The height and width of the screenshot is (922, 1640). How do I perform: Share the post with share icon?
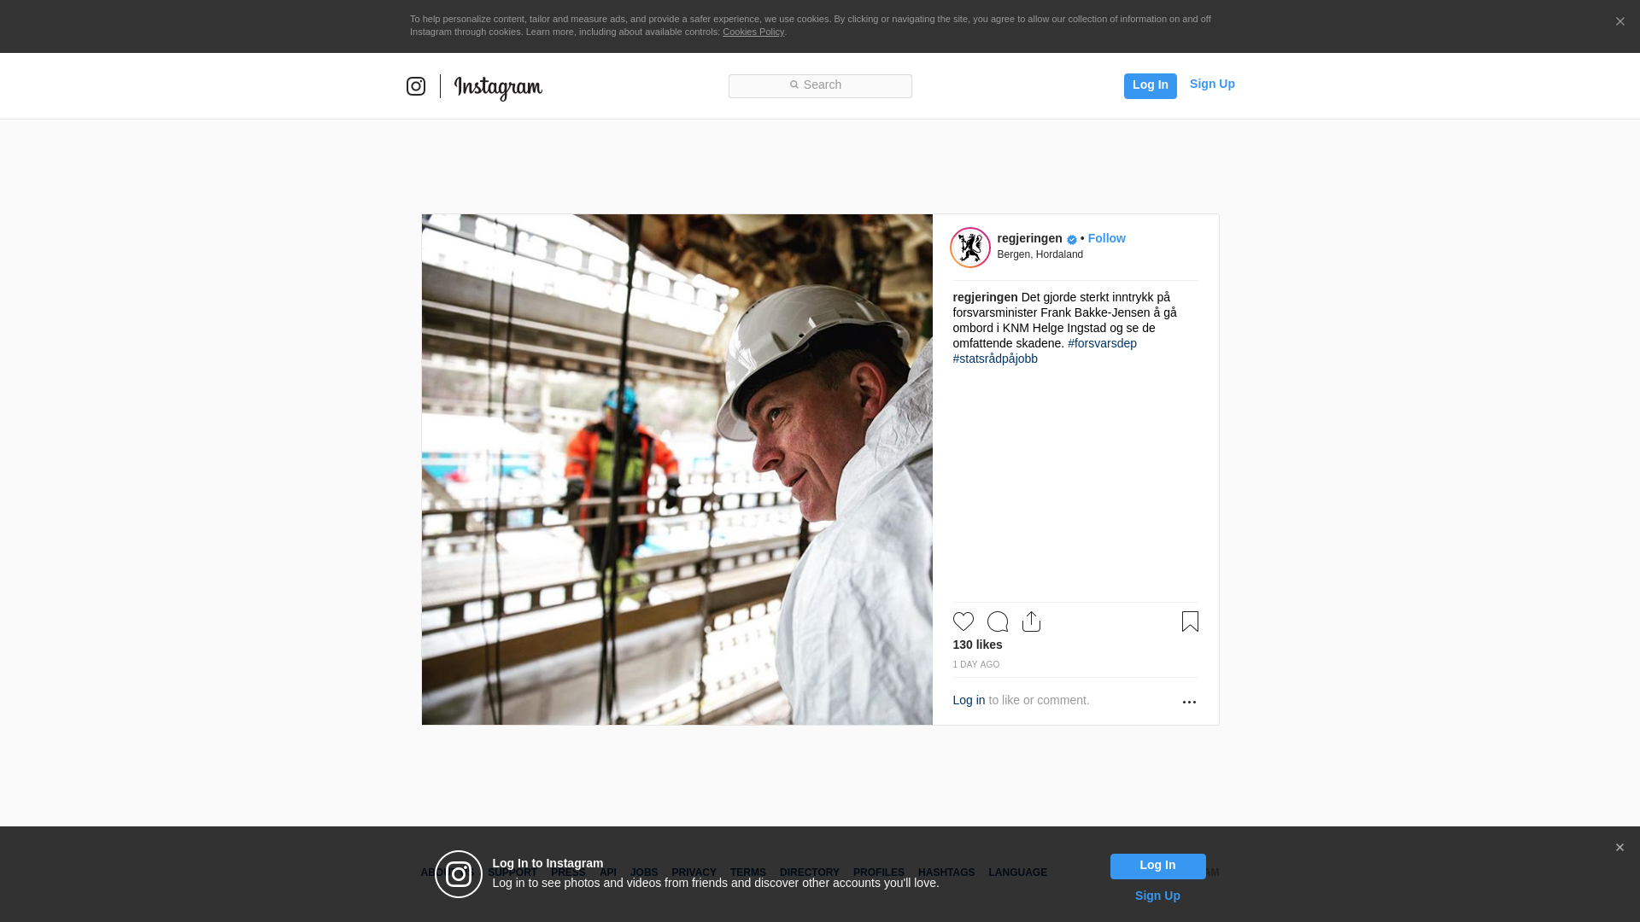point(1032,621)
